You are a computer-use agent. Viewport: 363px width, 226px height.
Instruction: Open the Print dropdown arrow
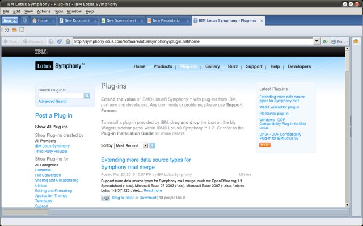pyautogui.click(x=347, y=41)
